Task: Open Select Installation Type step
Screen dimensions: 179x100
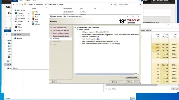Action: click(59, 27)
